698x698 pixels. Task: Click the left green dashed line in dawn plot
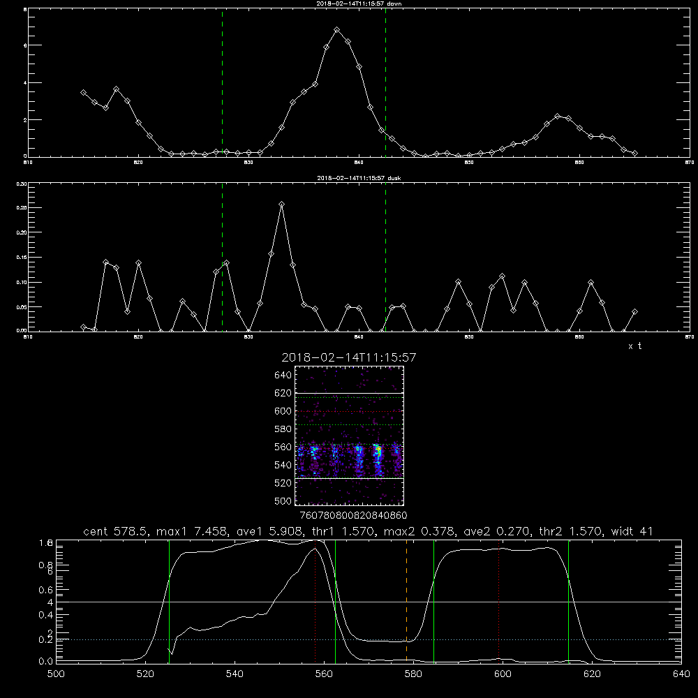tap(222, 83)
